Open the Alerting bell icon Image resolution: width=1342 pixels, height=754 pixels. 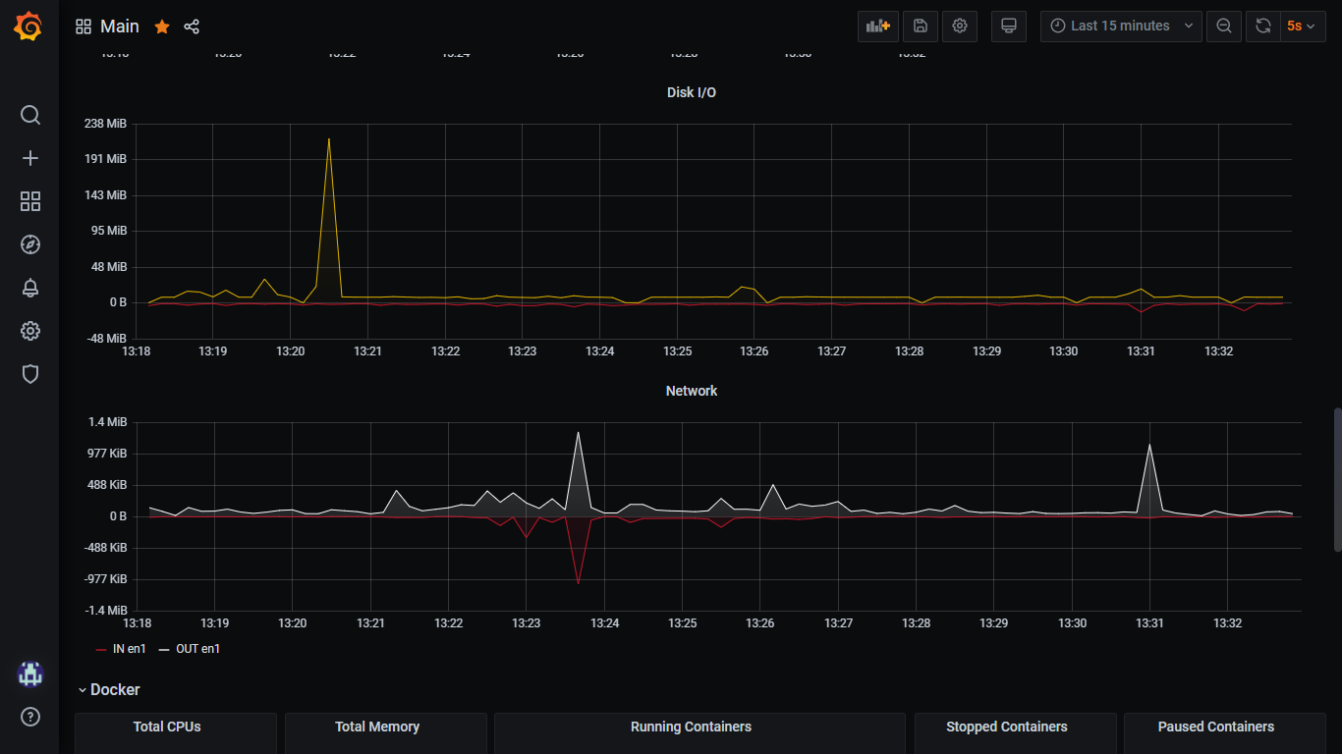click(30, 288)
